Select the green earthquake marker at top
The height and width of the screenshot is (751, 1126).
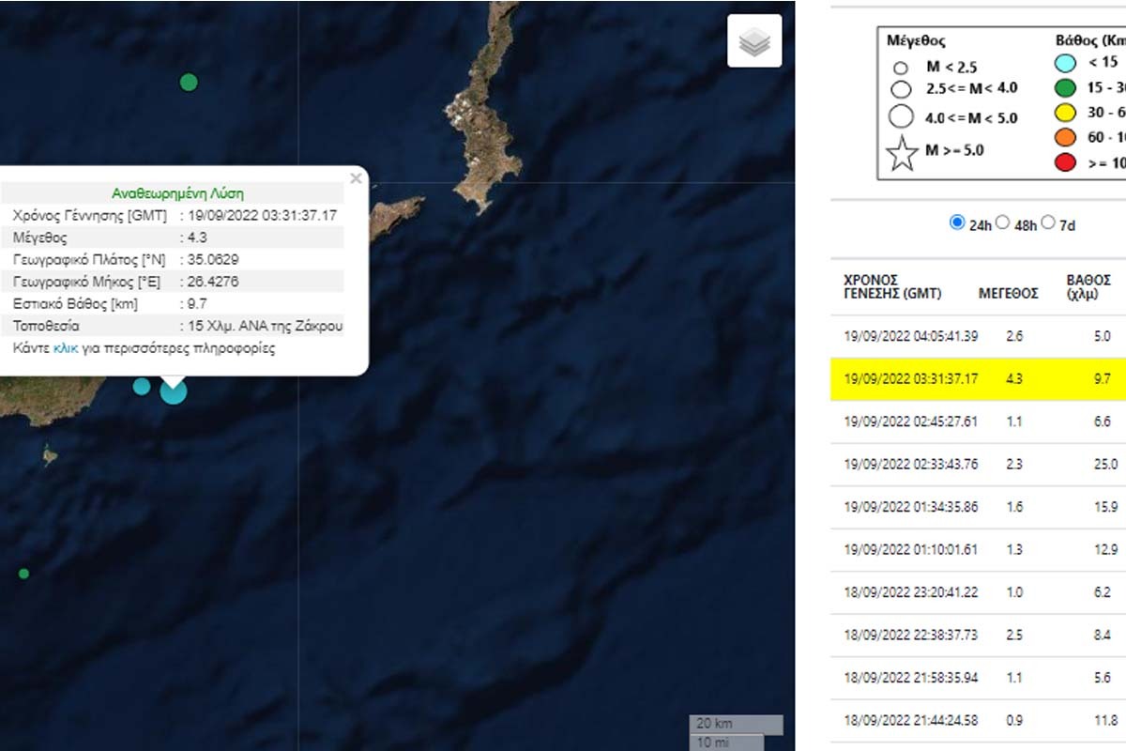(x=189, y=83)
